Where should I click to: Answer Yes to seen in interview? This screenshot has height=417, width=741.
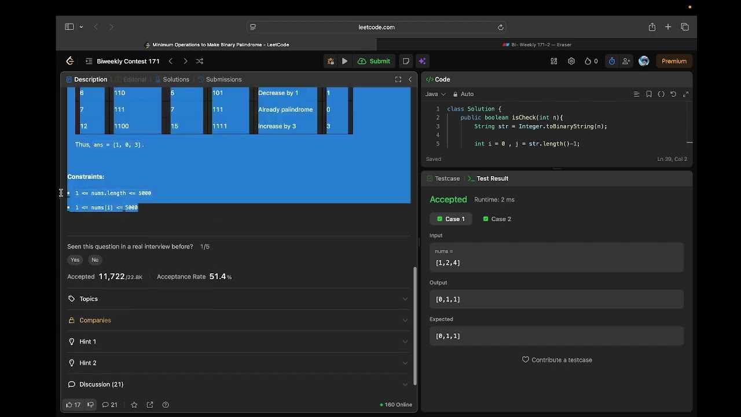(x=75, y=259)
